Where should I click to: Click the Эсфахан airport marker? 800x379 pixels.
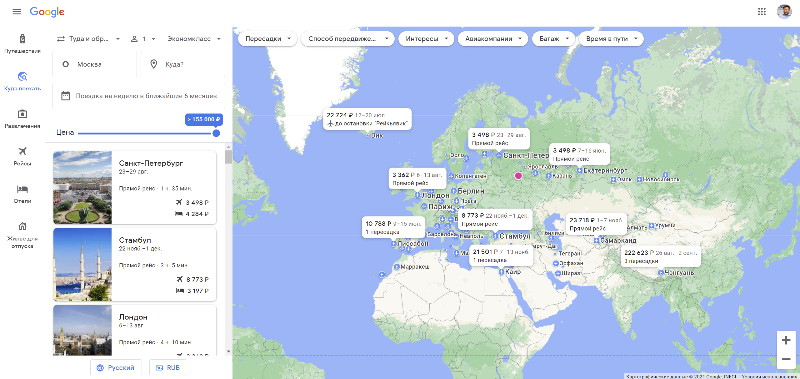pos(556,263)
